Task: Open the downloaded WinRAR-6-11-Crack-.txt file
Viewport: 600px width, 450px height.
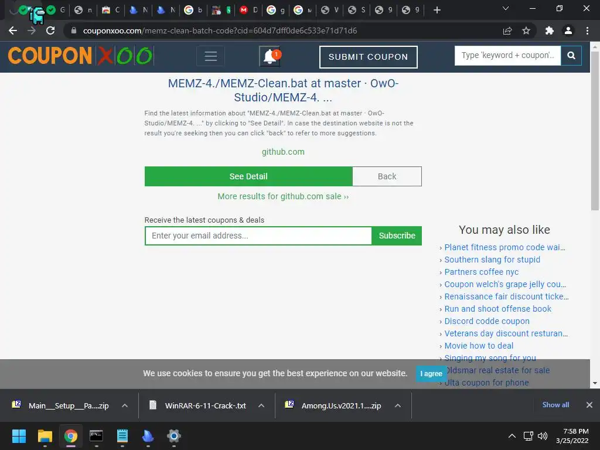Action: tap(197, 405)
